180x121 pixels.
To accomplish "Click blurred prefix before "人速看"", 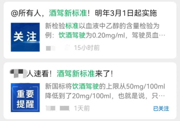I will pyautogui.click(x=18, y=73).
